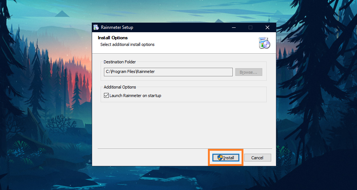
Task: Click the Install button with shield
Action: click(226, 158)
